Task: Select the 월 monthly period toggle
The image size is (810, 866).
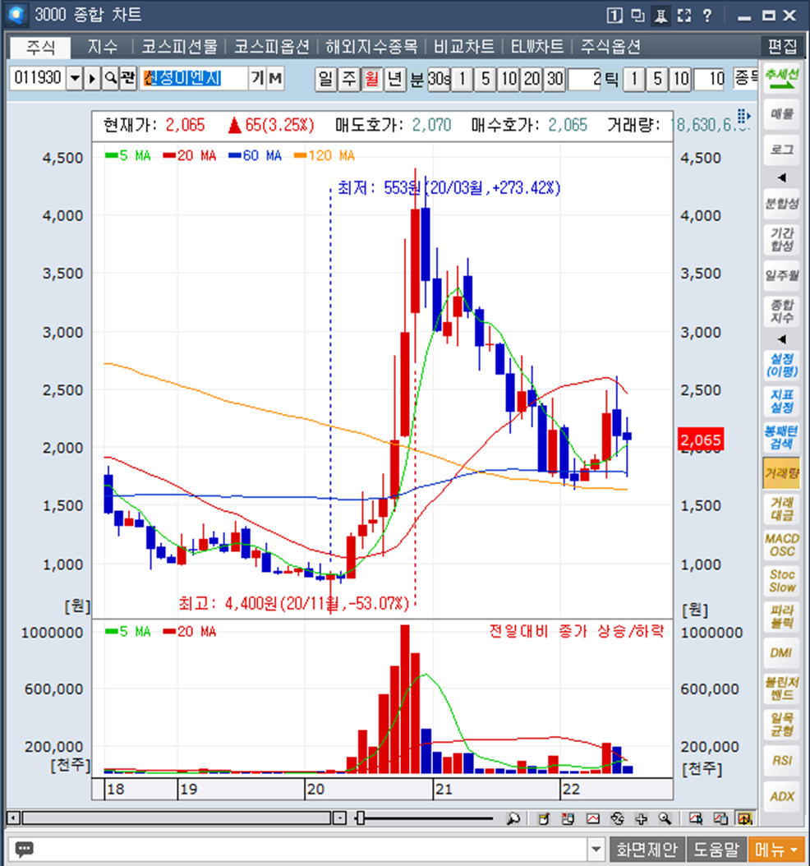Action: (372, 79)
